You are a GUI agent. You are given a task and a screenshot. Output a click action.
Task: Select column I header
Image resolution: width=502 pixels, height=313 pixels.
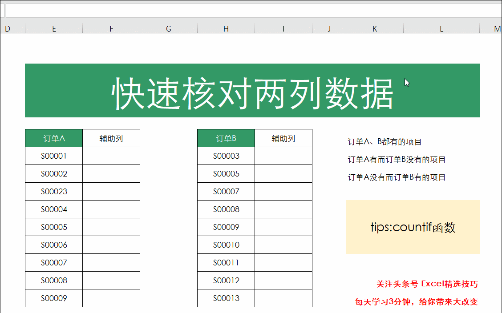coord(283,29)
